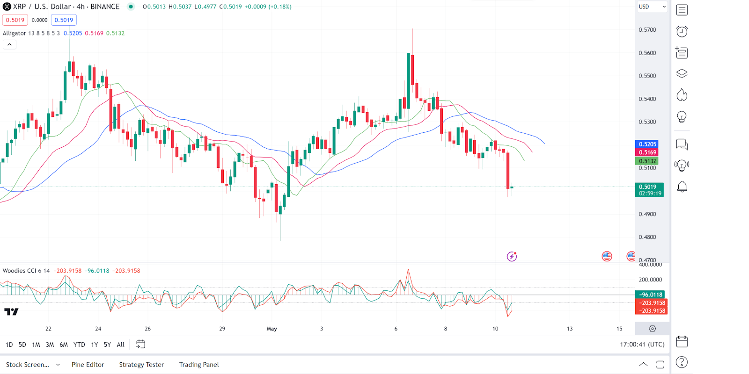Click the blue buy price 0.5019 button
This screenshot has height=374, width=749.
click(x=64, y=20)
